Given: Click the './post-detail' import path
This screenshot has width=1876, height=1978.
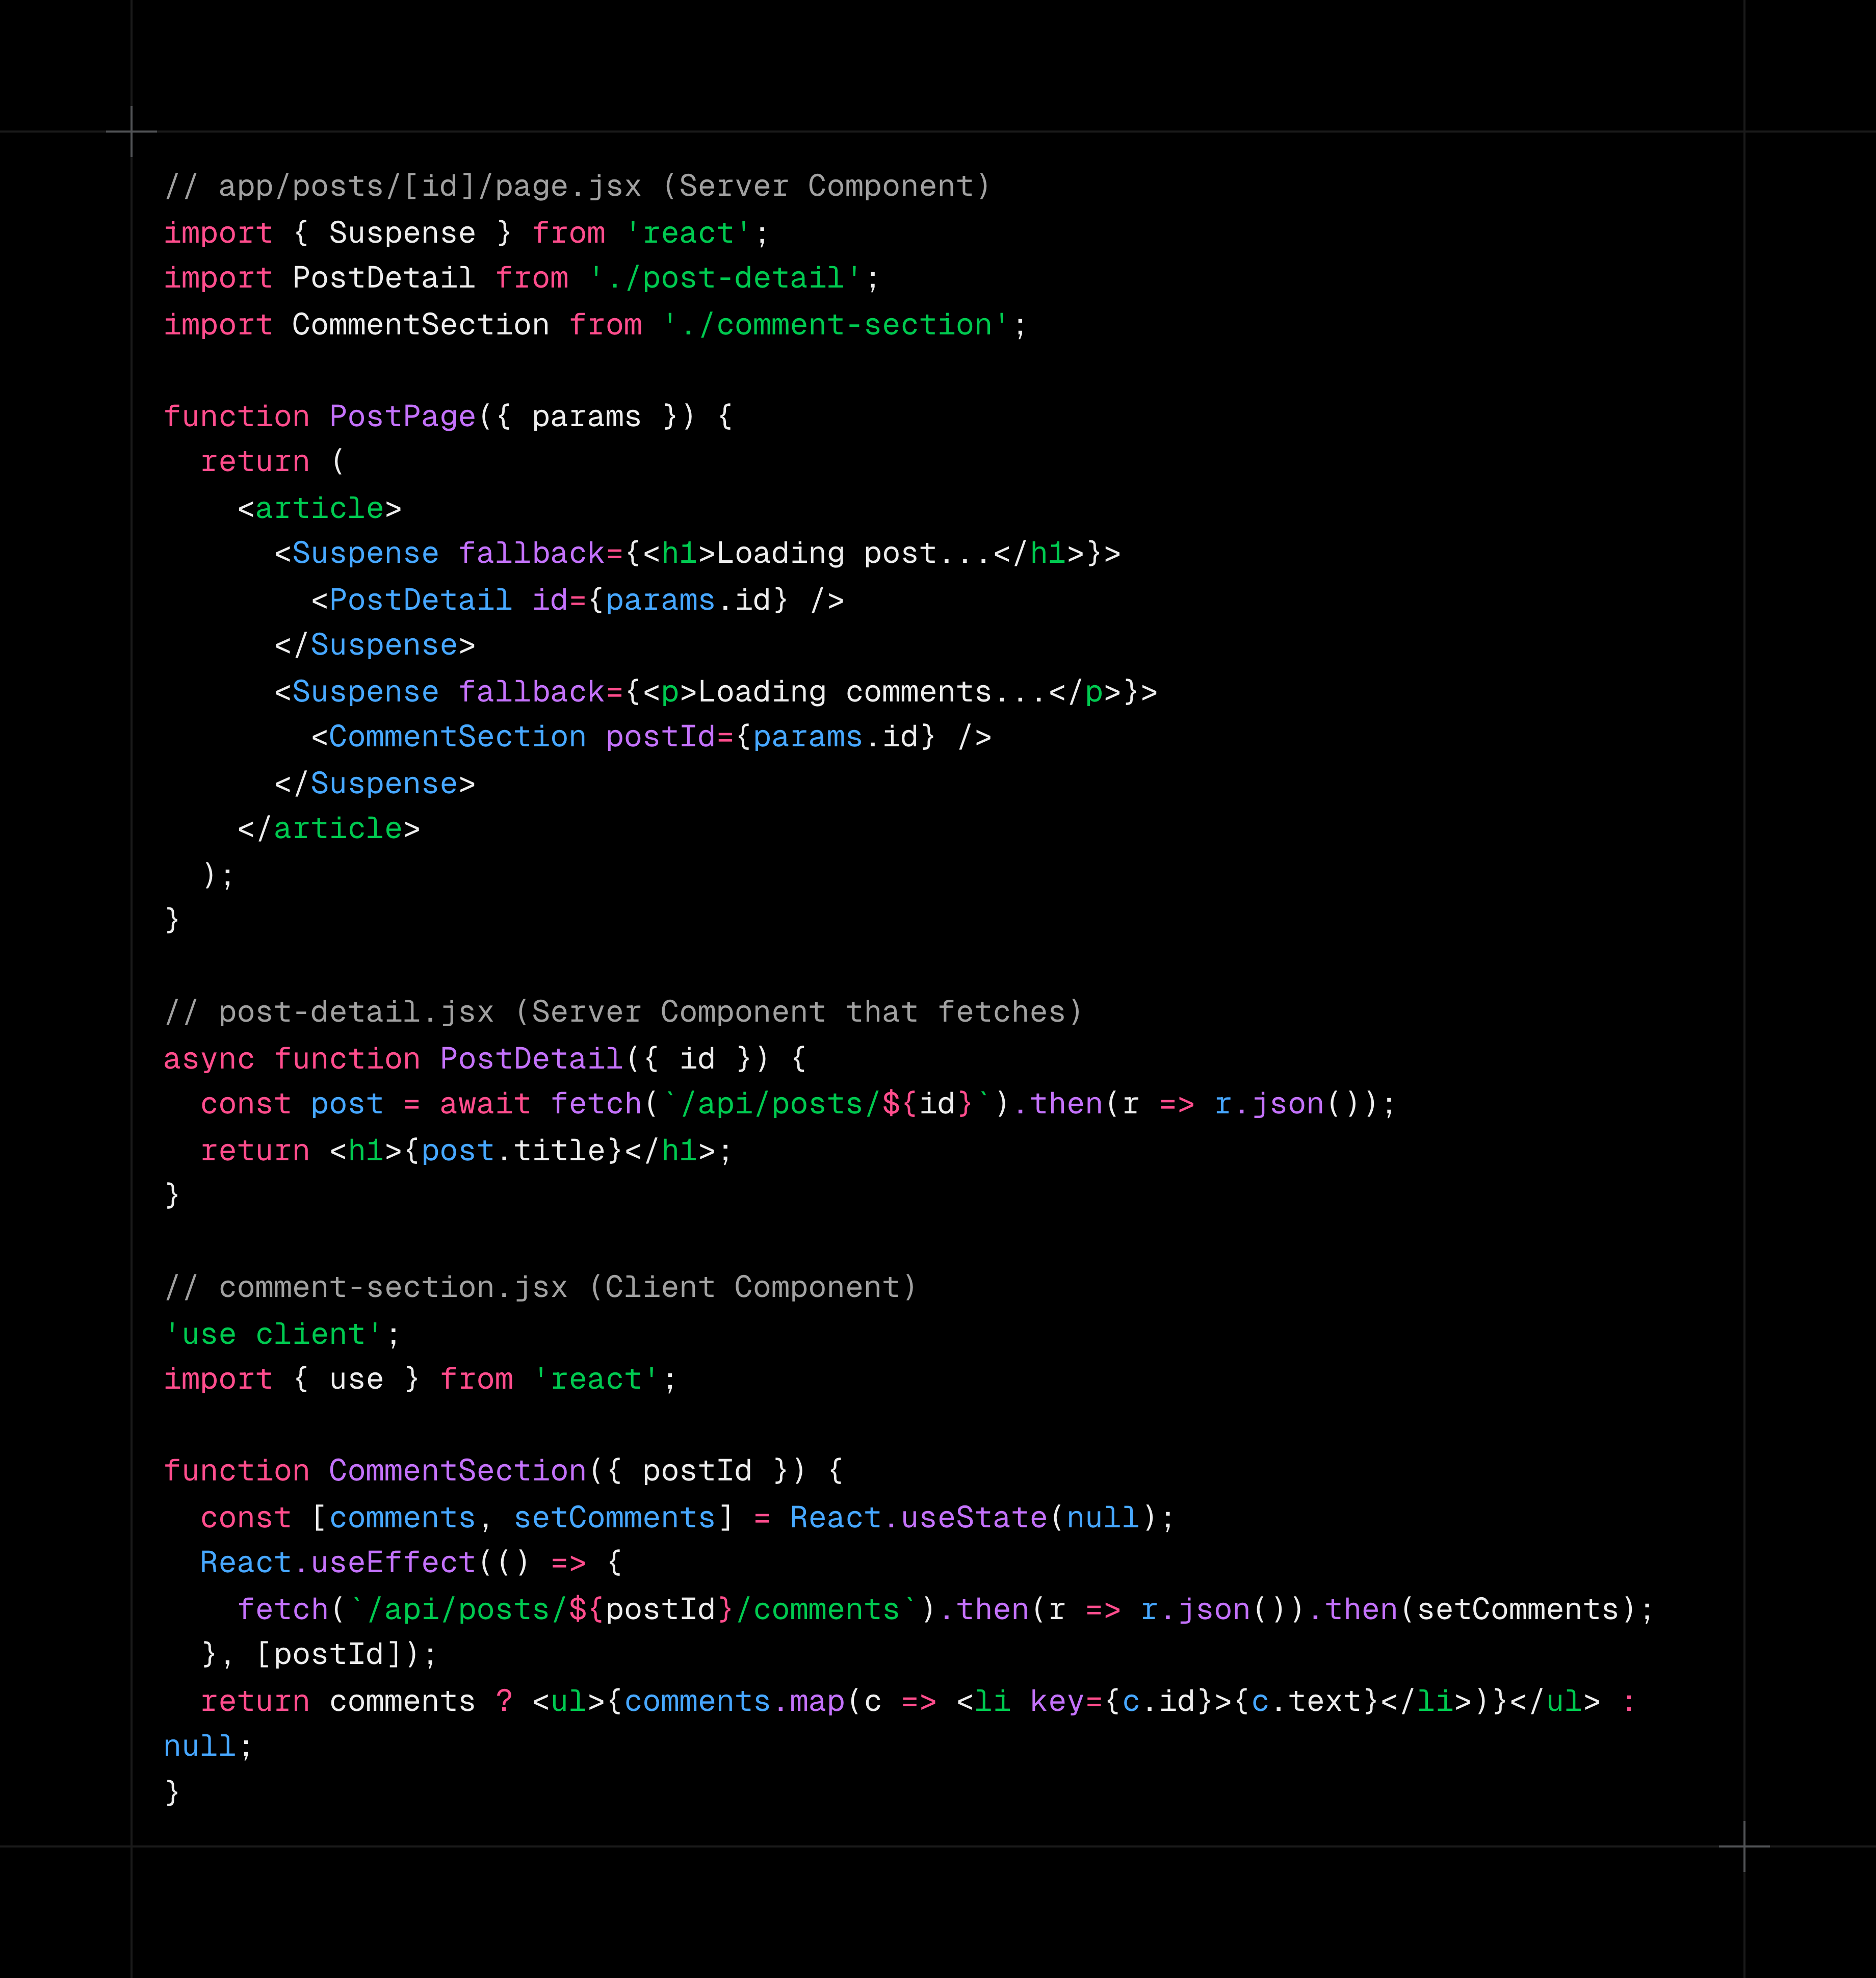Looking at the screenshot, I should tap(725, 278).
